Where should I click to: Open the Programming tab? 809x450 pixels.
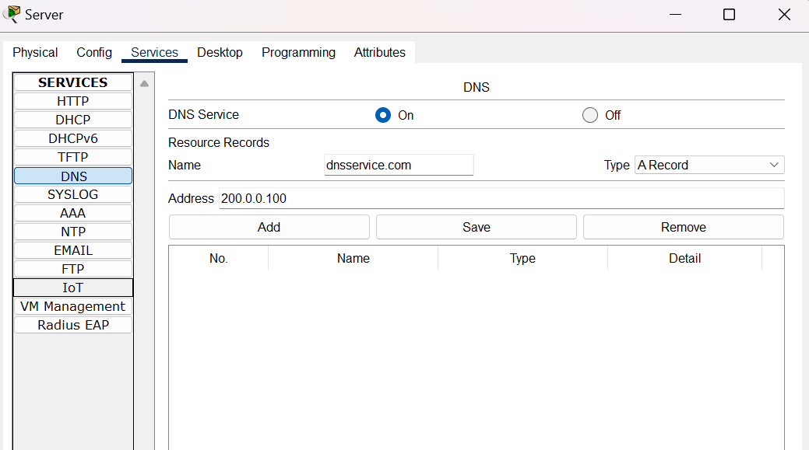(298, 52)
